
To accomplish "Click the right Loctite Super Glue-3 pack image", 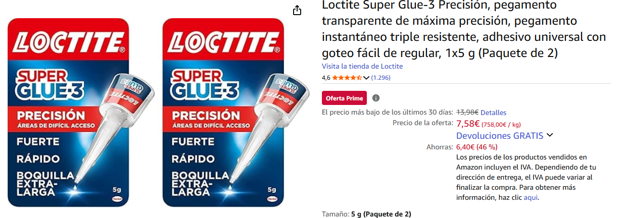I will click(x=223, y=112).
